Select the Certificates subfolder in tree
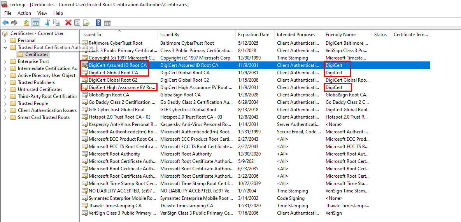The width and height of the screenshot is (461, 222). click(37, 54)
